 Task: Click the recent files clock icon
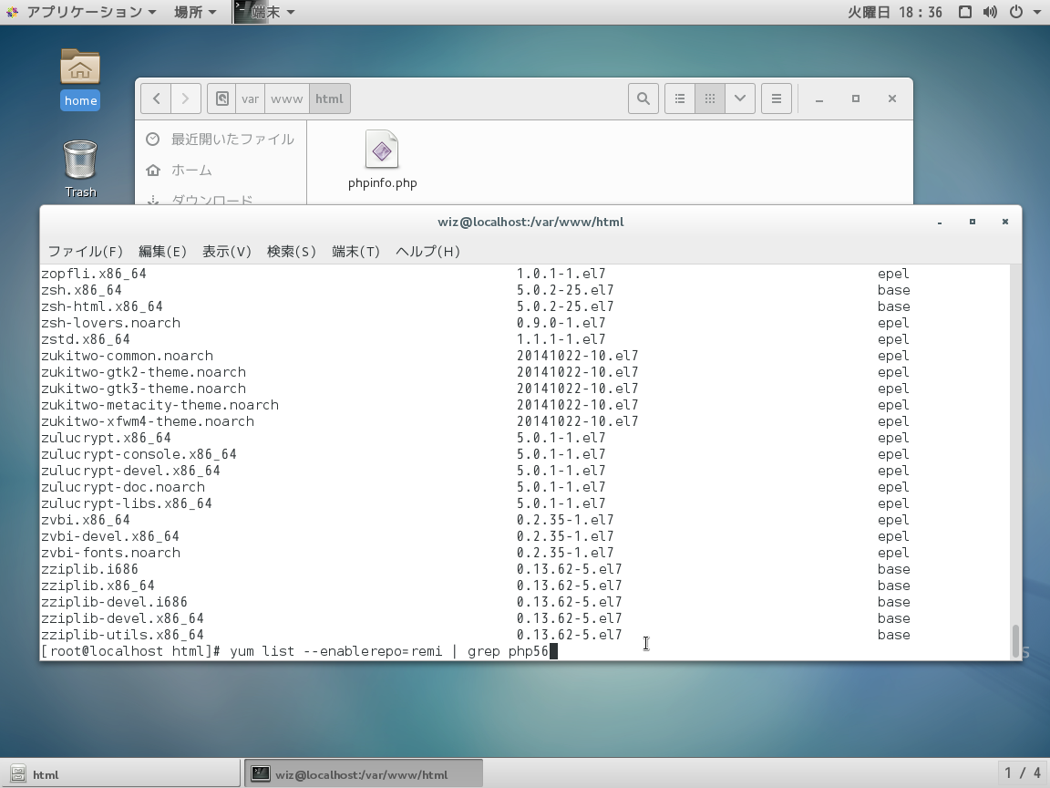(x=153, y=139)
